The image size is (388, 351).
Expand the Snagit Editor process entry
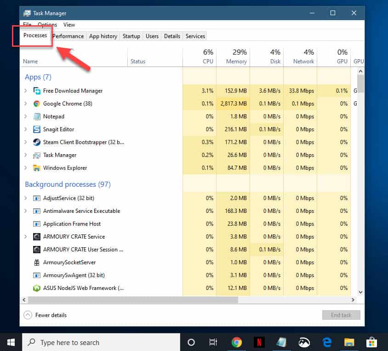(x=25, y=129)
